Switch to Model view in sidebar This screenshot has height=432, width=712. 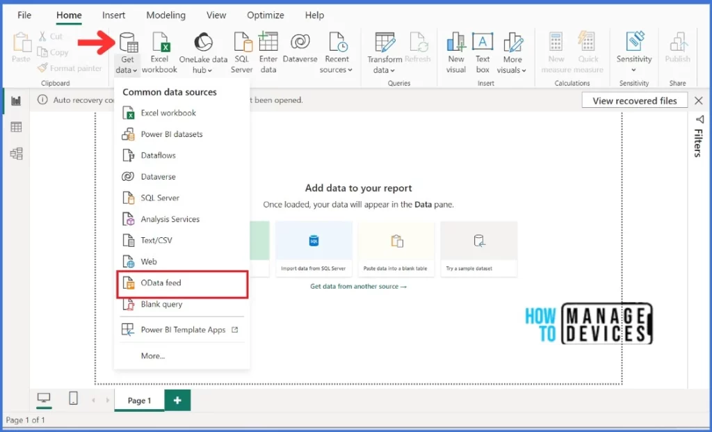pyautogui.click(x=17, y=154)
